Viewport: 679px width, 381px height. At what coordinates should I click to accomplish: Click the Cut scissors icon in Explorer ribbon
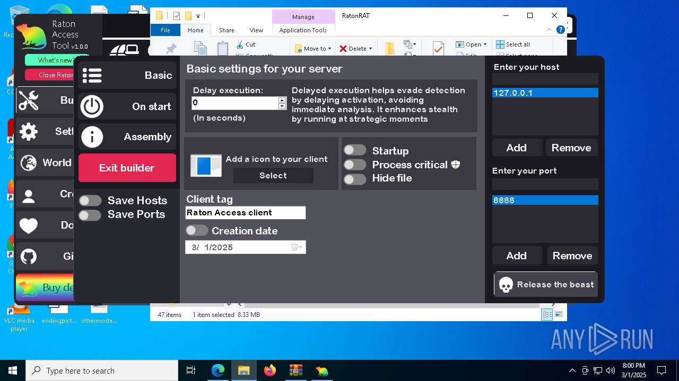point(240,44)
